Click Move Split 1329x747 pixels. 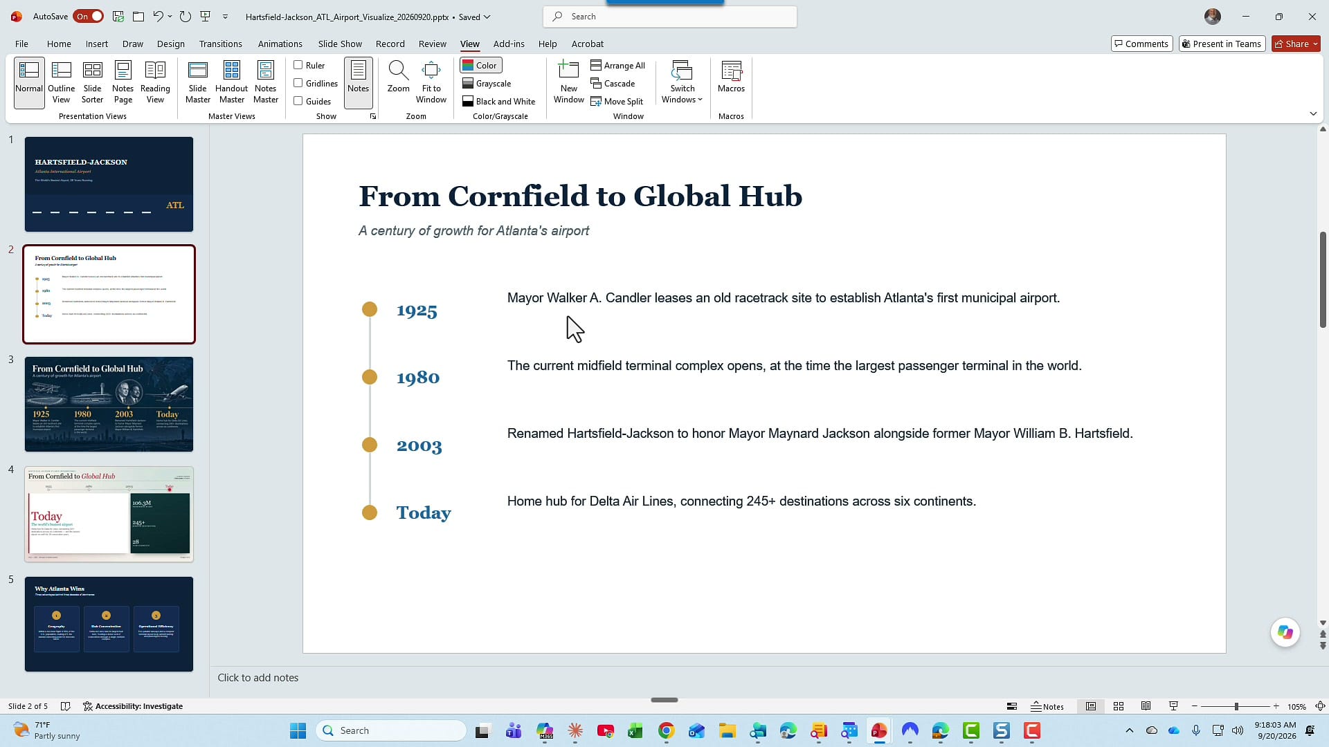pos(617,101)
